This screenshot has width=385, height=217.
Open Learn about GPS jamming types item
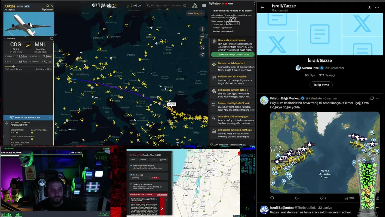(233, 120)
